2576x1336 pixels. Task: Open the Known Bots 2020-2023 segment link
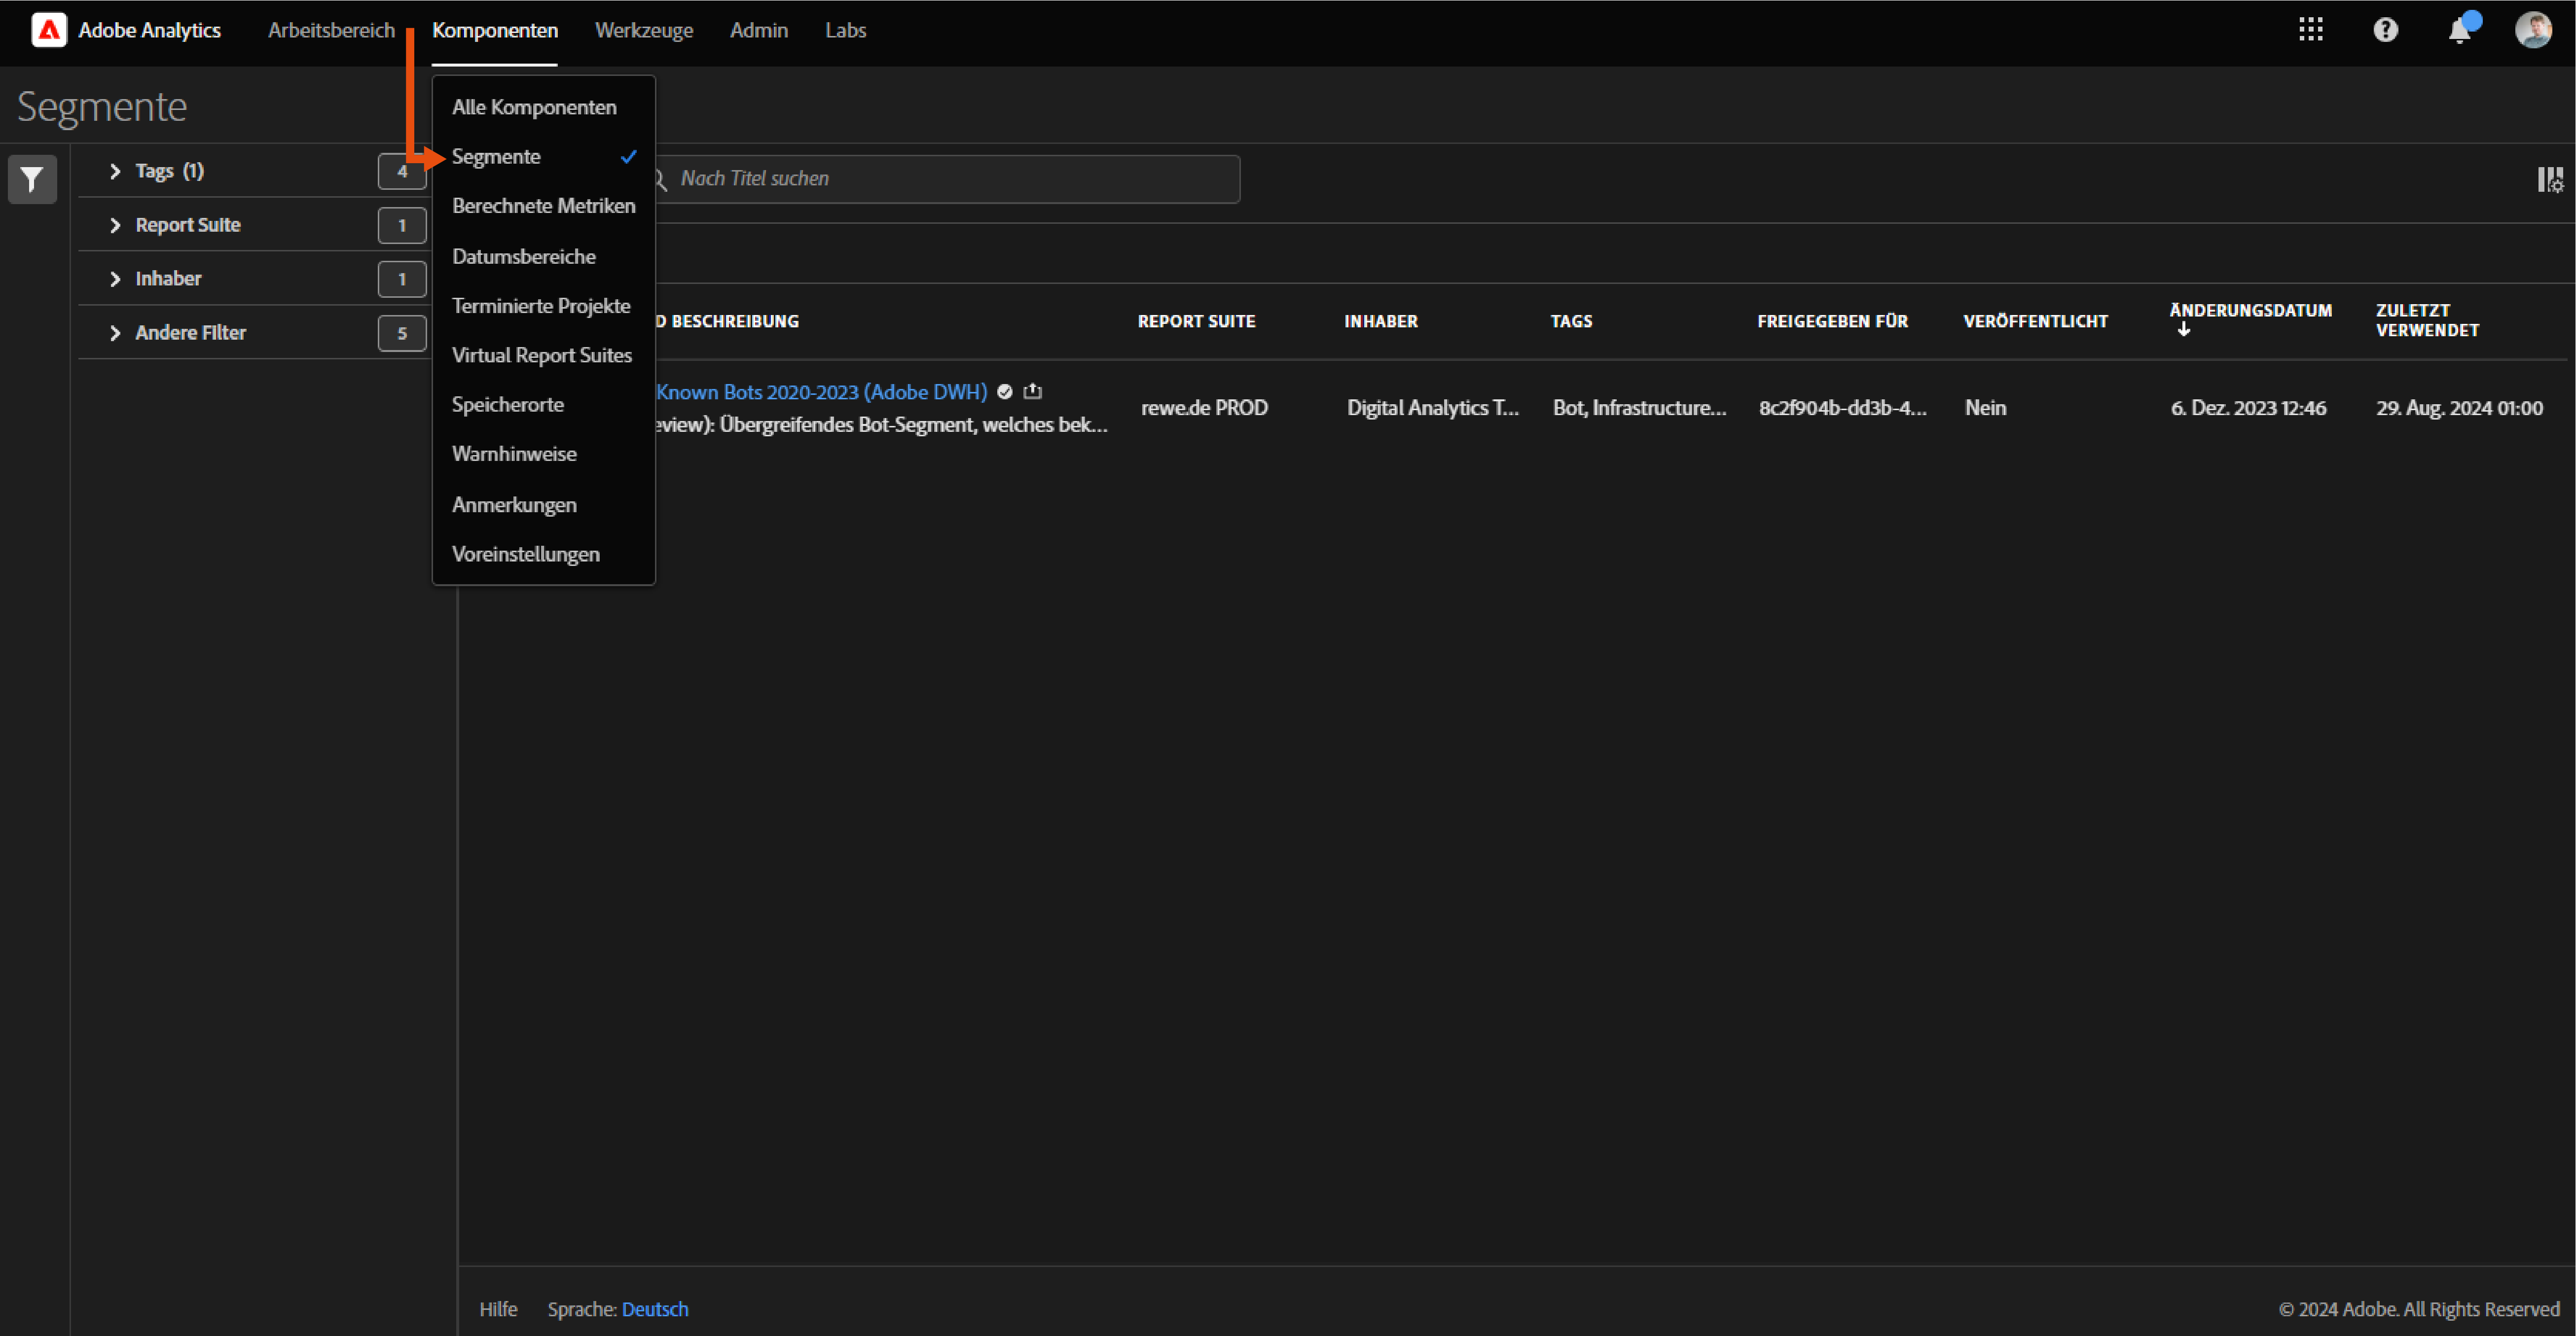pos(821,392)
